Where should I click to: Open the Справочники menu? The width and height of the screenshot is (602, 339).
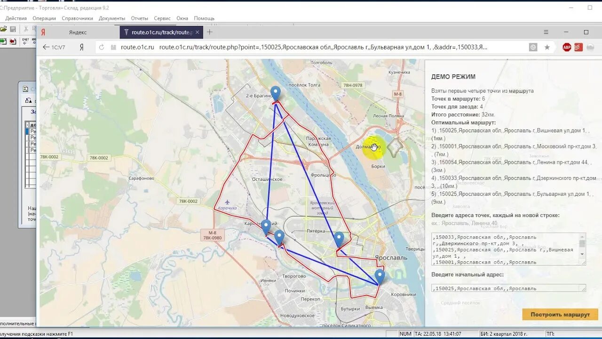[77, 18]
